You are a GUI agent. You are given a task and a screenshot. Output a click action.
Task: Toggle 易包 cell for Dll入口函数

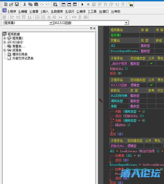[160, 85]
